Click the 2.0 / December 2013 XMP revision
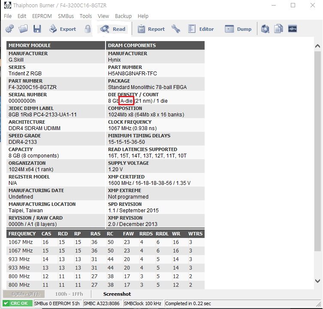The width and height of the screenshot is (323, 309). [133, 224]
